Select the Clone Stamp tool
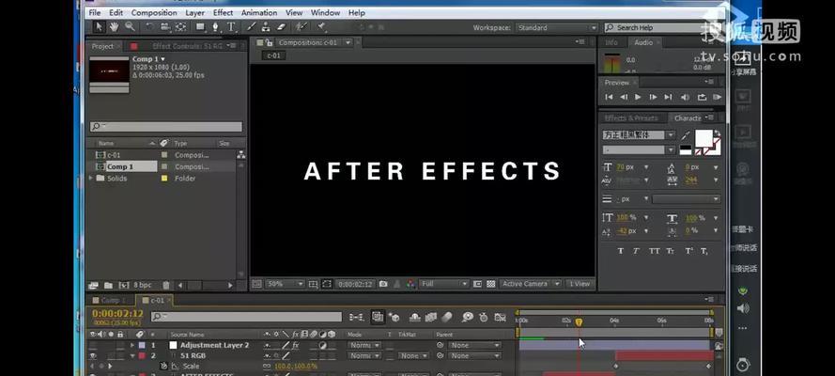 [x=266, y=26]
